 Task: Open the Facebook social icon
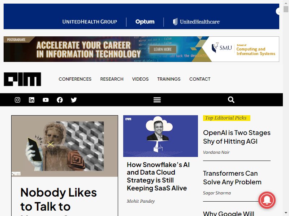(x=60, y=100)
